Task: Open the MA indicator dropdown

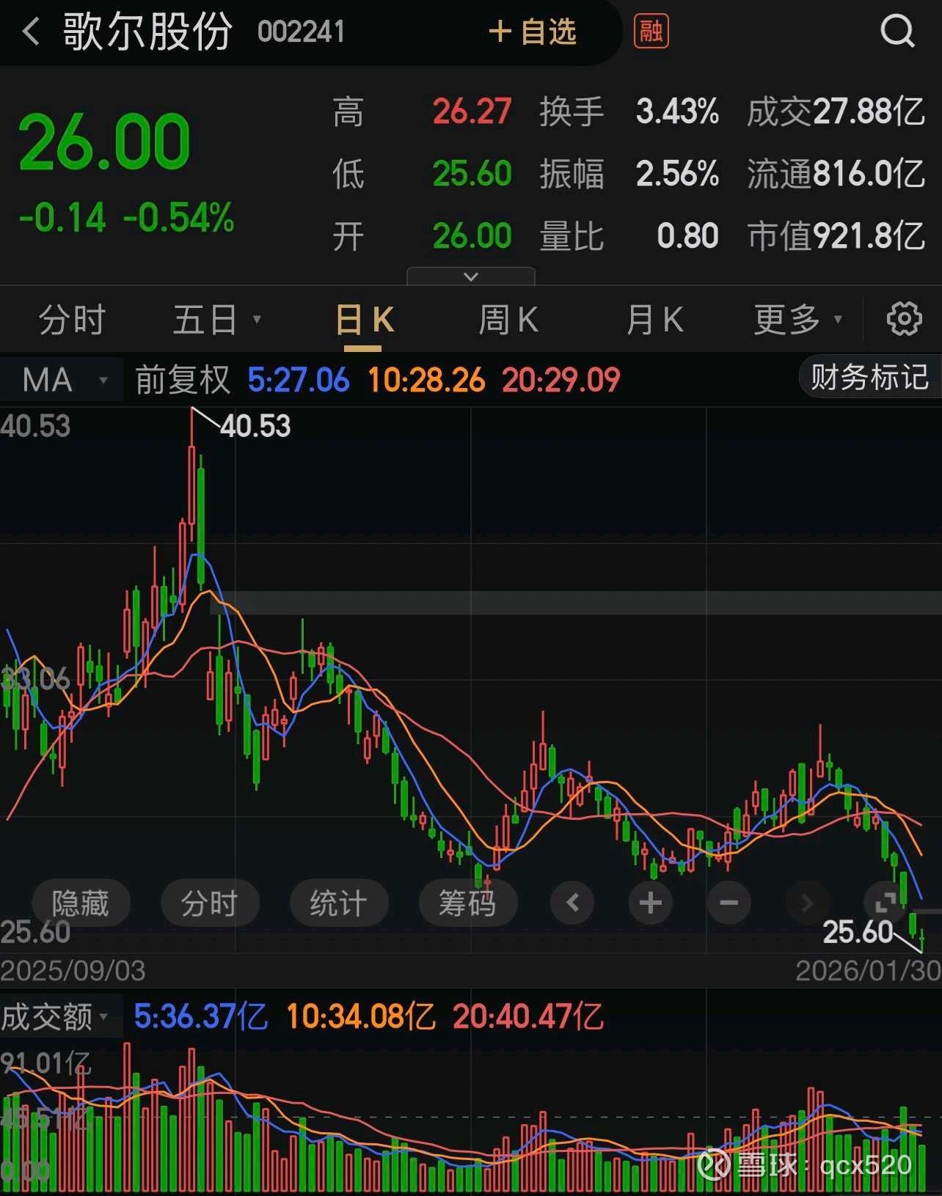Action: (62, 380)
